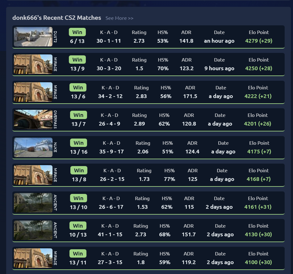Select the K-A-D value 27 - 3 - 15

click(x=110, y=262)
